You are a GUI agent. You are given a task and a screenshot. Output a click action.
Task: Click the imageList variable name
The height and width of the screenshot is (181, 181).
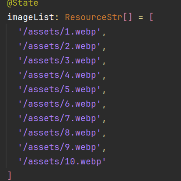pos(31,17)
